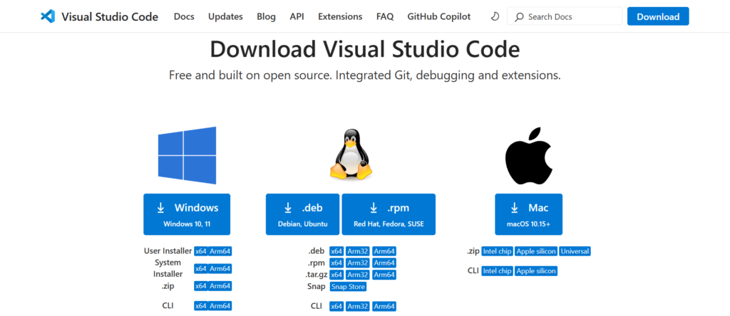Get Linux CLI x64 build
730x316 pixels.
pos(336,306)
